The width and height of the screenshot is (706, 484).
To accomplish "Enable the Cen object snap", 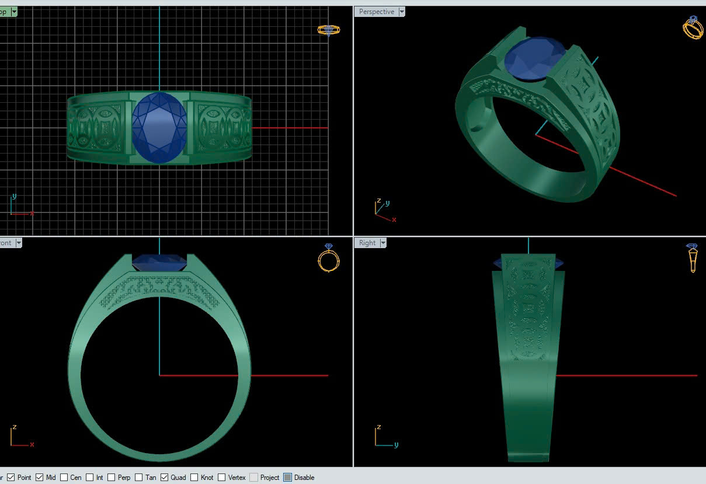I will pyautogui.click(x=64, y=478).
